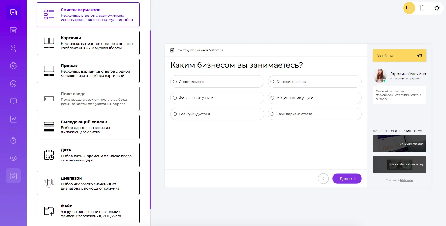Viewport: 446px width, 226px height.
Task: Choose the Файл question type
Action: tap(88, 211)
